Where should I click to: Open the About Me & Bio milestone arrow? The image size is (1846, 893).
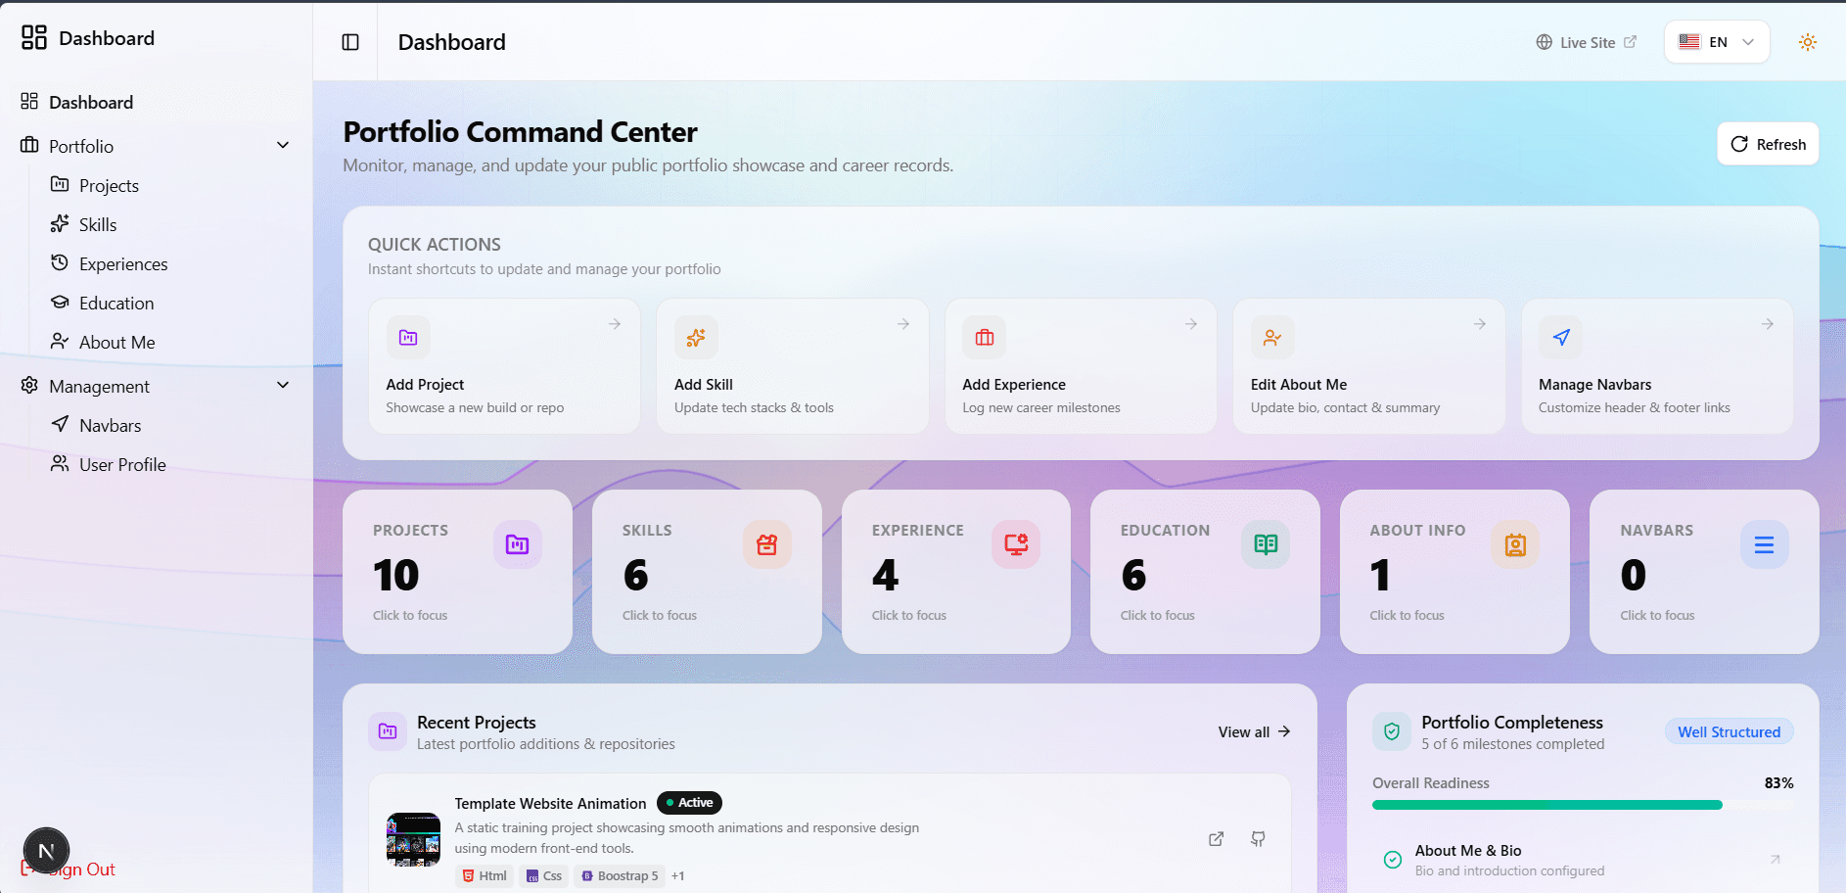(x=1775, y=860)
